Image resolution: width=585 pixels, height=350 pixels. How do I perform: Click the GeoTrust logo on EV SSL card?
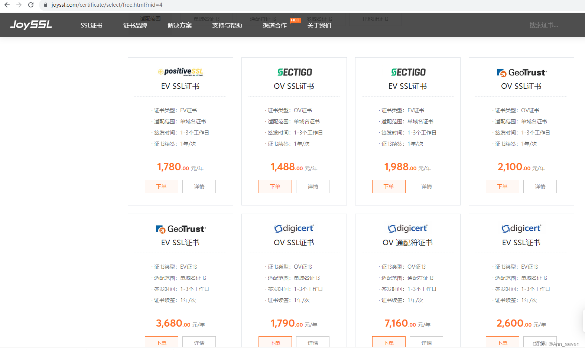pyautogui.click(x=181, y=229)
